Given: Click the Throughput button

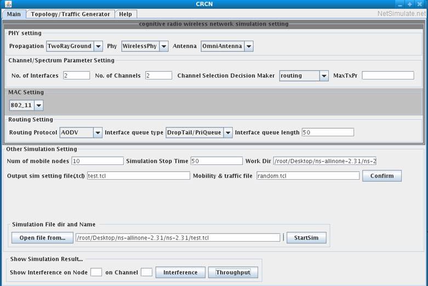Looking at the screenshot, I should pos(233,272).
